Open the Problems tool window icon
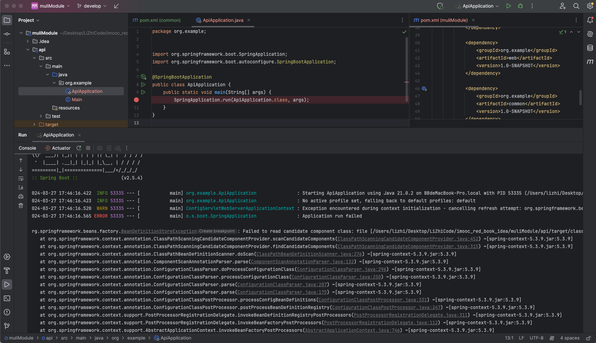Viewport: 596px width, 343px height. pyautogui.click(x=7, y=312)
